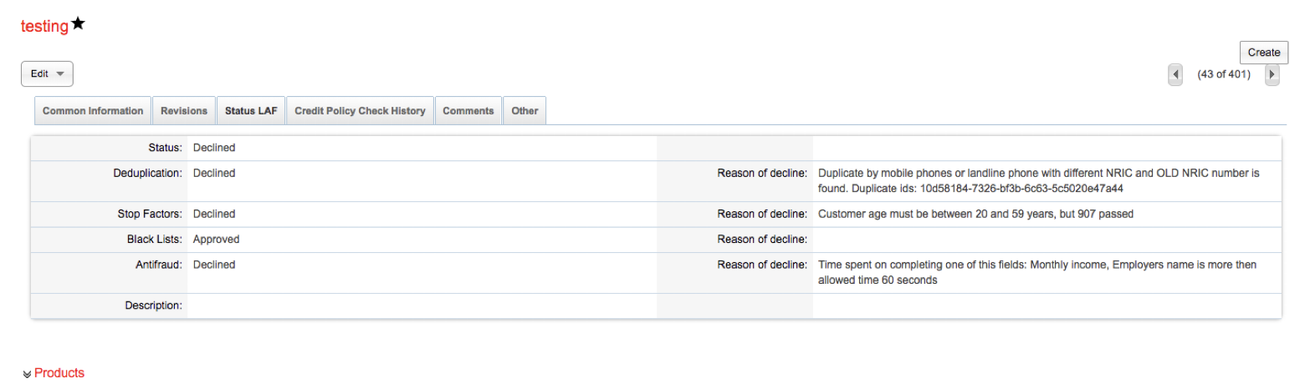Viewport: 1305px width, 389px height.
Task: Switch to the Comments tab
Action: [x=468, y=111]
